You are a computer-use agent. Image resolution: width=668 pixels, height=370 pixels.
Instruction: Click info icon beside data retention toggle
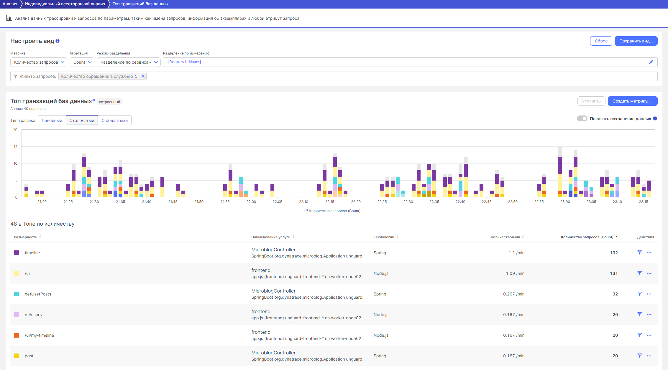click(x=655, y=118)
